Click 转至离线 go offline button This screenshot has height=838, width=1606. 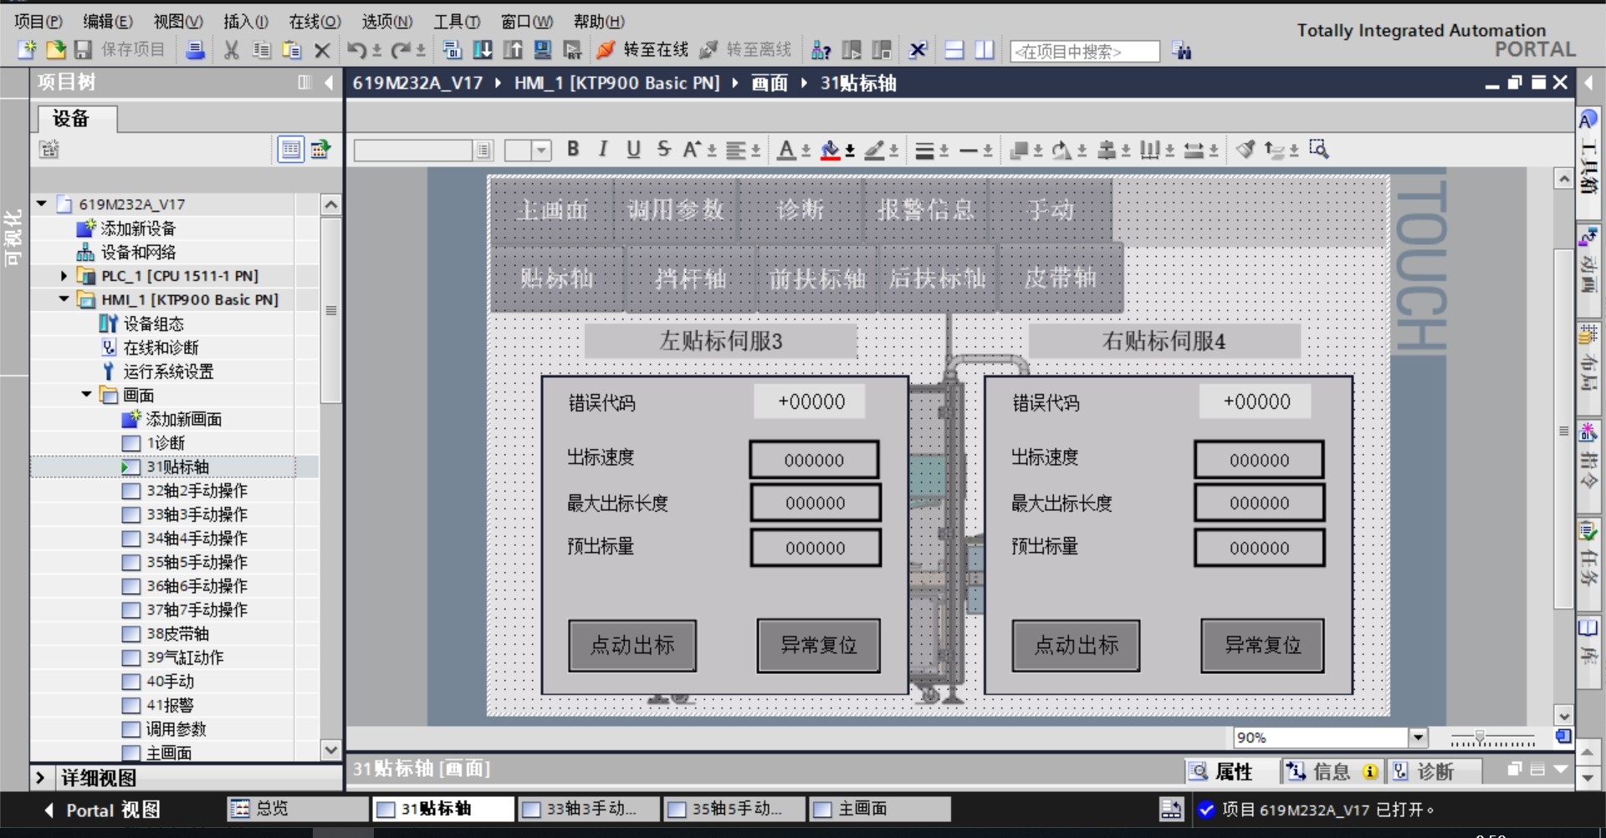tap(745, 50)
